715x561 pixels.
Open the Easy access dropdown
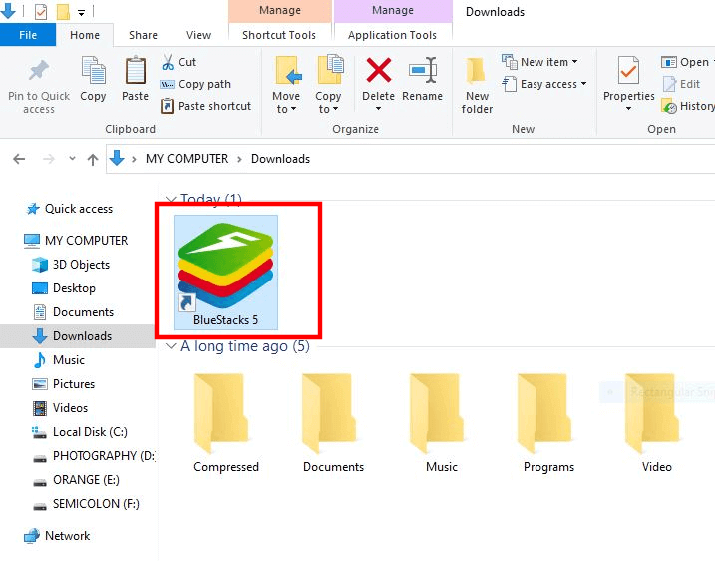click(544, 84)
